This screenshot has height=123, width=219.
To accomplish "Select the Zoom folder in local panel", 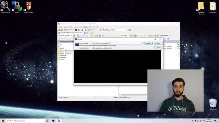I will (61, 59).
